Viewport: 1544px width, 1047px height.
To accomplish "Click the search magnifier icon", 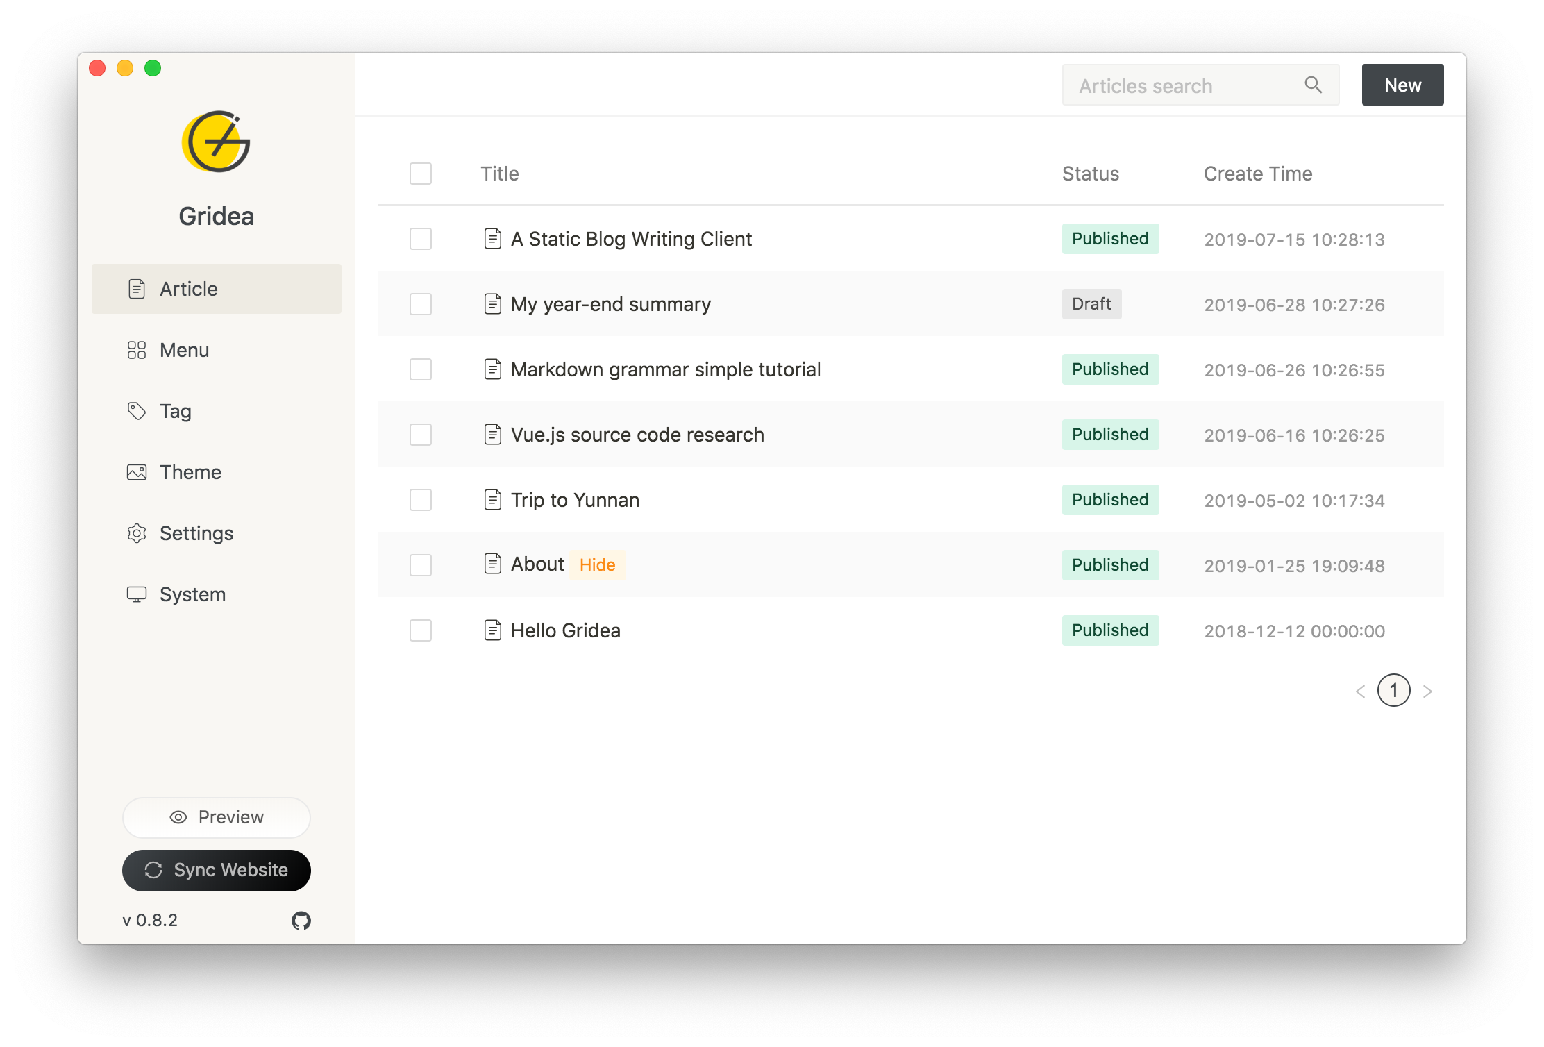I will [1313, 85].
